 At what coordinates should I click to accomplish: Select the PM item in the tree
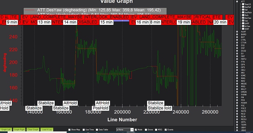[x=242, y=98]
